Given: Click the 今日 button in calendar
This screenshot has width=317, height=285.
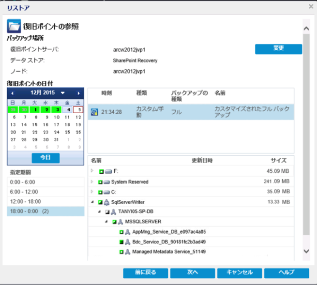Looking at the screenshot, I should point(45,158).
